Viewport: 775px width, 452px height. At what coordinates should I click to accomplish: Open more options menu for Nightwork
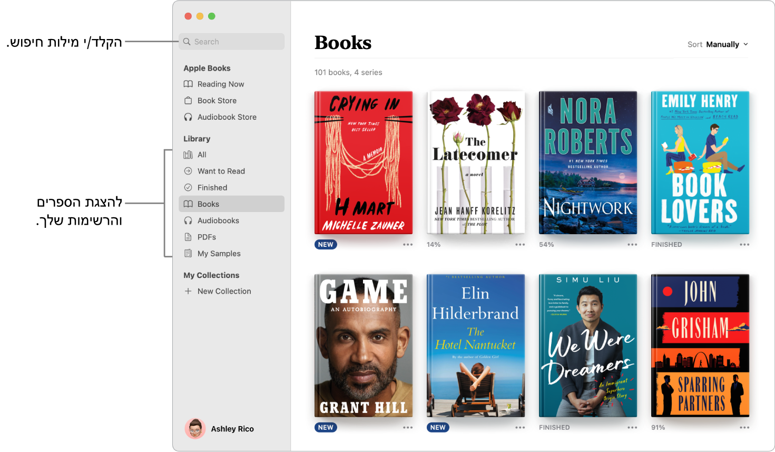(x=632, y=245)
